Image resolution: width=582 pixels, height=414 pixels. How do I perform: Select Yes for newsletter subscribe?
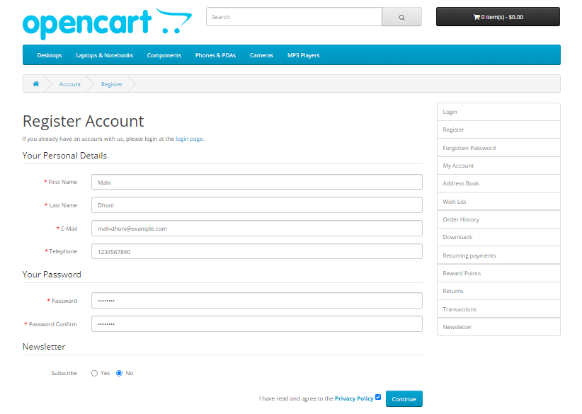tap(94, 373)
